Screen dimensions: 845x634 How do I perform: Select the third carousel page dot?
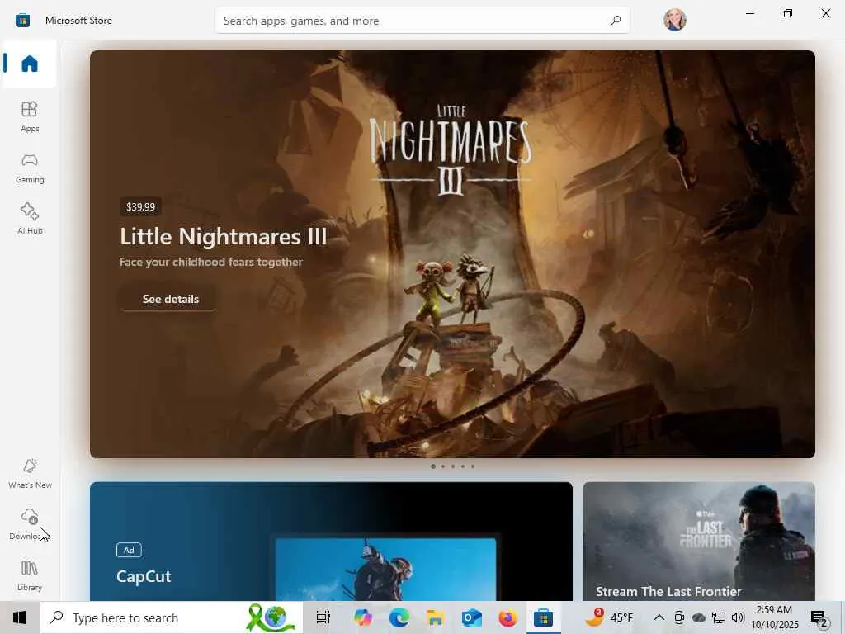[453, 466]
